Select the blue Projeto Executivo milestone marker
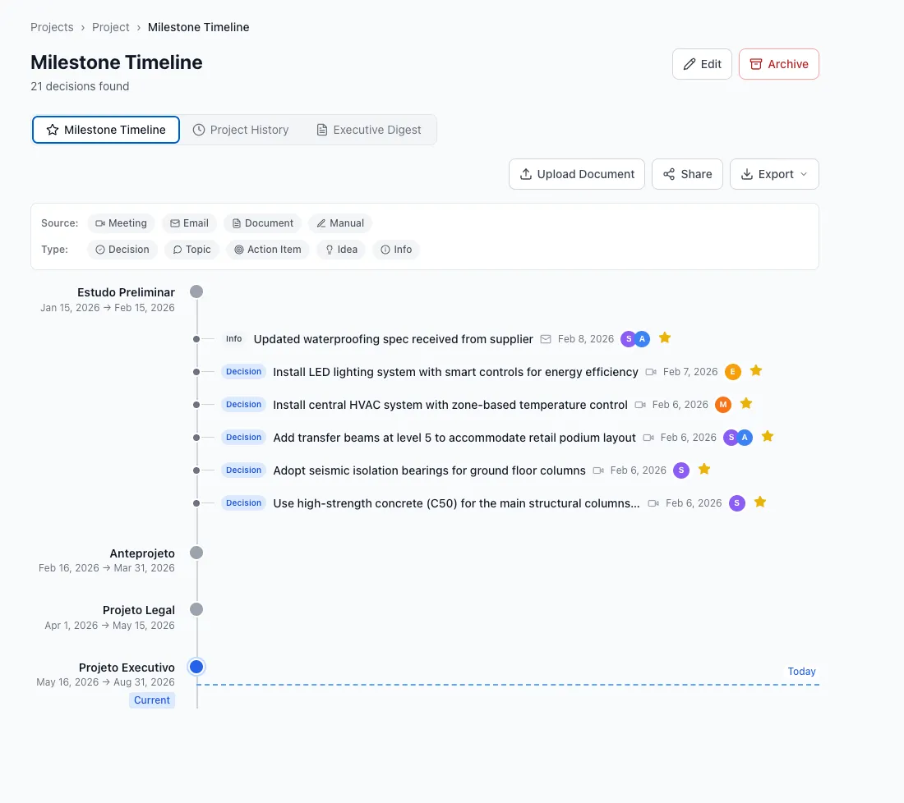Image resolution: width=904 pixels, height=803 pixels. pyautogui.click(x=196, y=667)
